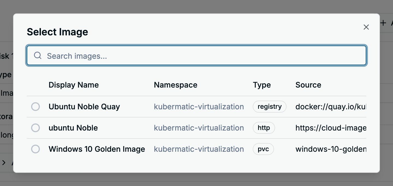Screen dimensions: 393x186
Task: Click the https://cloud-image source text
Action: pyautogui.click(x=331, y=128)
